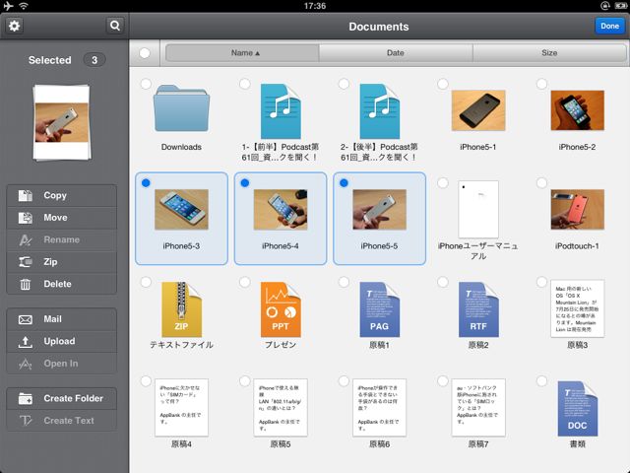Click the Mail envelope icon
The image size is (630, 473).
[26, 319]
